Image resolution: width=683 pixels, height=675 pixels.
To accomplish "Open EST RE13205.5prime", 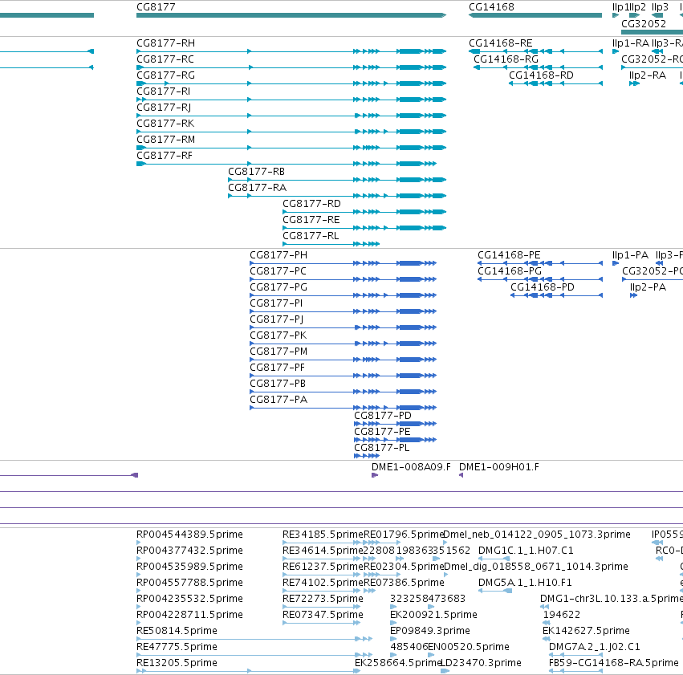I will (x=177, y=663).
